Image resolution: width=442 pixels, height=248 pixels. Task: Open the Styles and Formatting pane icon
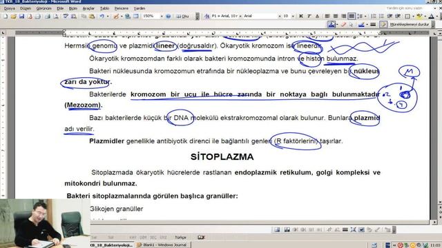206,17
